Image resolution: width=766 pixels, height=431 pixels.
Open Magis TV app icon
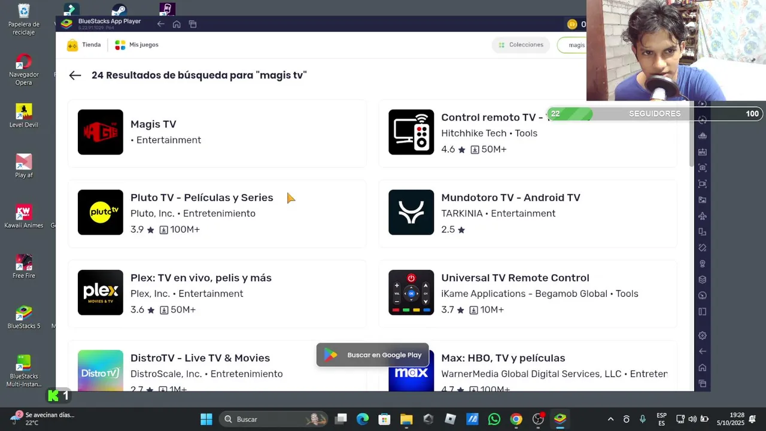[101, 132]
